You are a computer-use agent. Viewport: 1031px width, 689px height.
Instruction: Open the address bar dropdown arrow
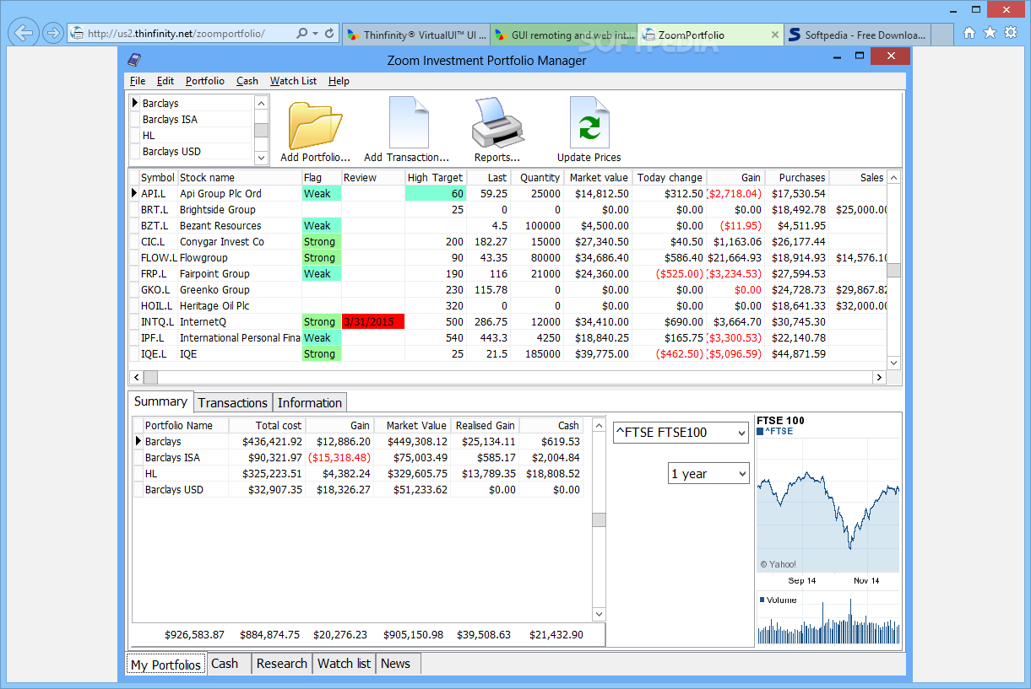point(316,34)
